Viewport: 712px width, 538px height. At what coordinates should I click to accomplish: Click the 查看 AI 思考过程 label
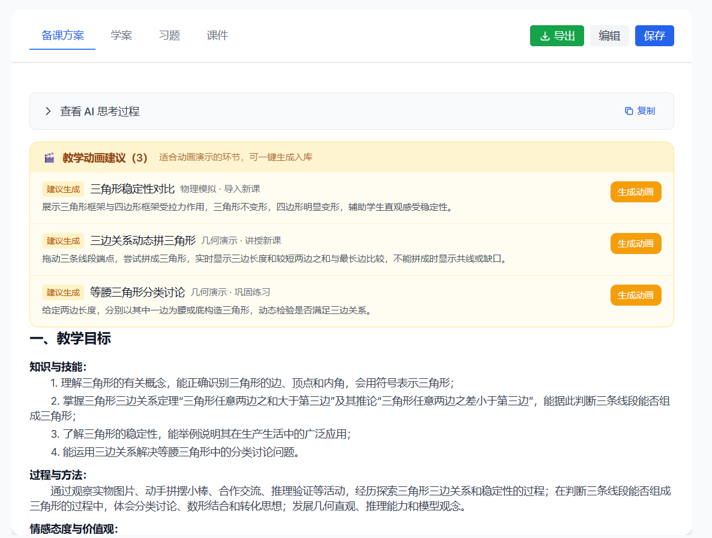pyautogui.click(x=100, y=111)
